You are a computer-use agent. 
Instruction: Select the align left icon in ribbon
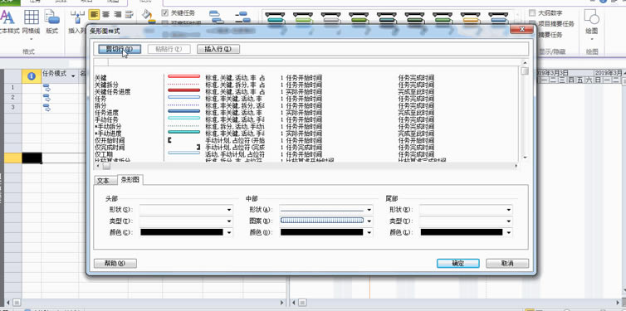[94, 15]
